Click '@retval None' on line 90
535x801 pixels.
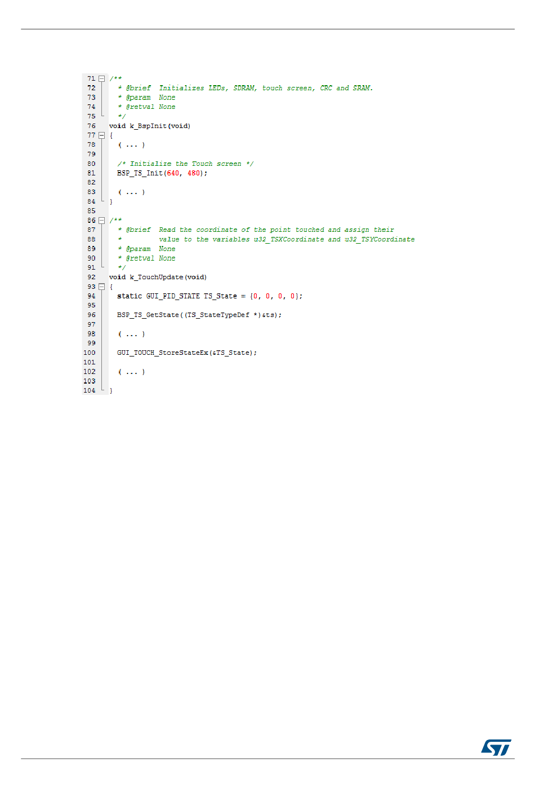[146, 258]
